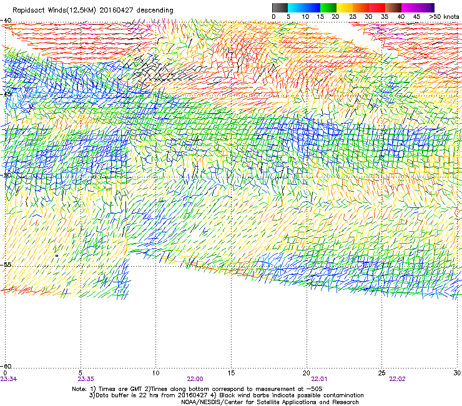Viewport: 462px width, 406px height.
Task: Click the green 15-20 knots legend swatch
Action: [328, 7]
